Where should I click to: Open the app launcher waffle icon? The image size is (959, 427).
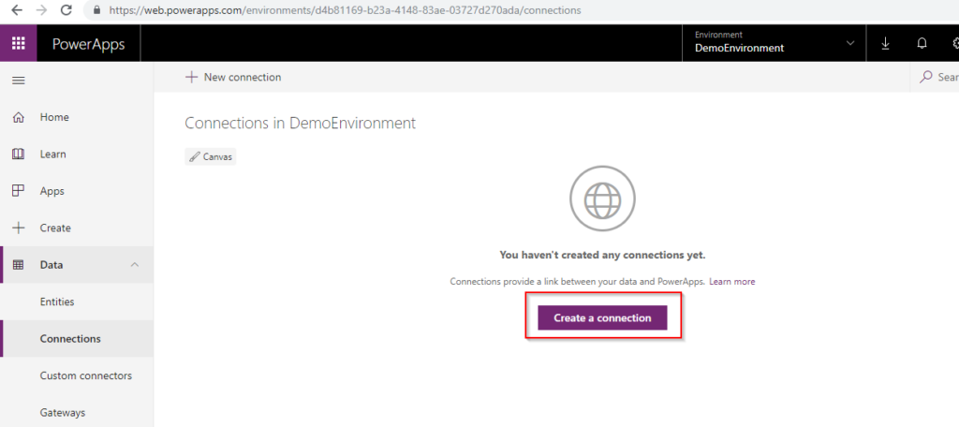[19, 43]
